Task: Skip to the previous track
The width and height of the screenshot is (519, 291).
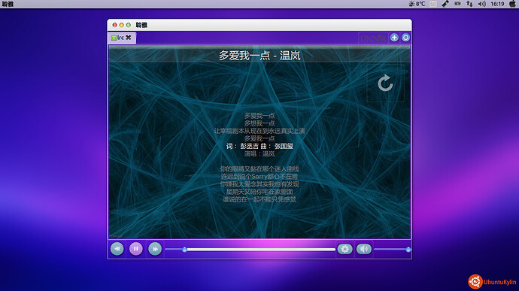Action: point(117,249)
